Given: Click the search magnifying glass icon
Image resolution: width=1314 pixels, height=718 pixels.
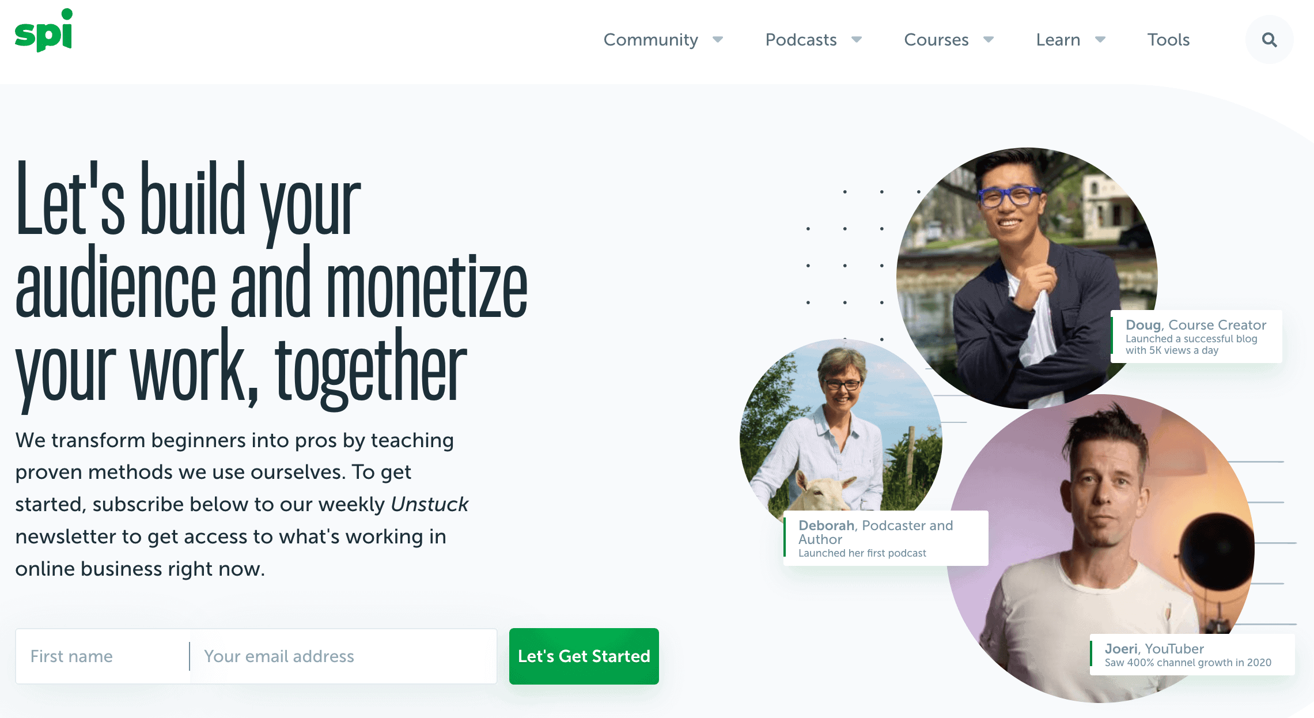Looking at the screenshot, I should pos(1269,40).
